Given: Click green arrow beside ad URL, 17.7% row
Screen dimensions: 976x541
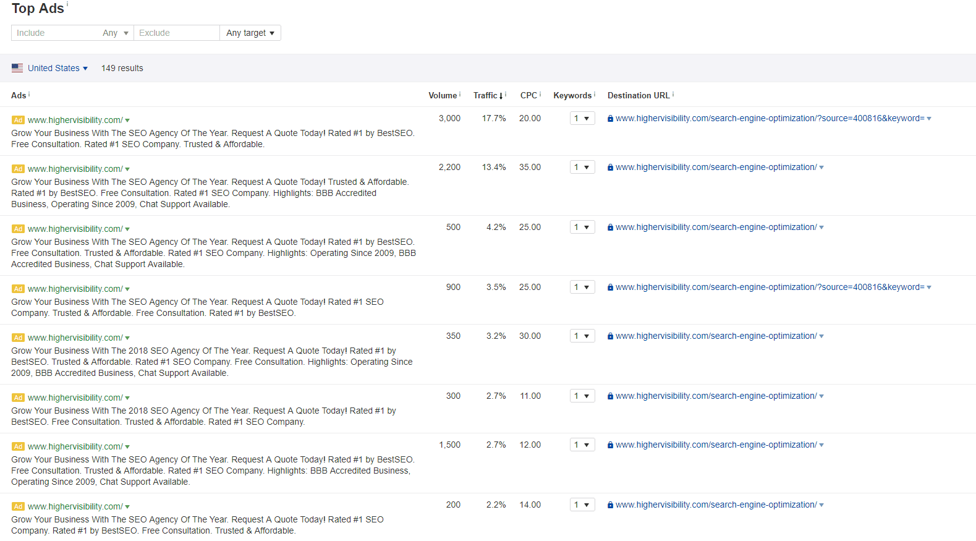Looking at the screenshot, I should (127, 121).
